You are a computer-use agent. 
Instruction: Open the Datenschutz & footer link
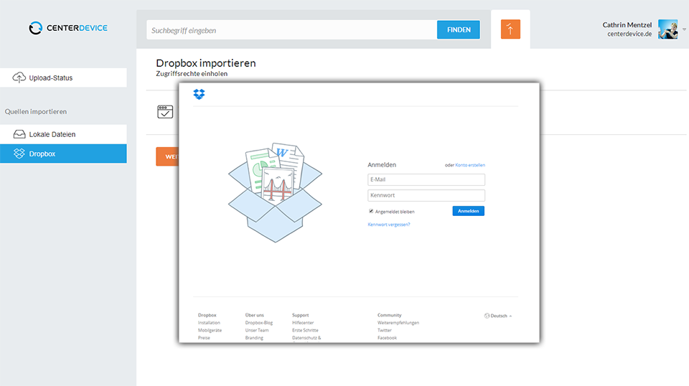click(x=306, y=338)
